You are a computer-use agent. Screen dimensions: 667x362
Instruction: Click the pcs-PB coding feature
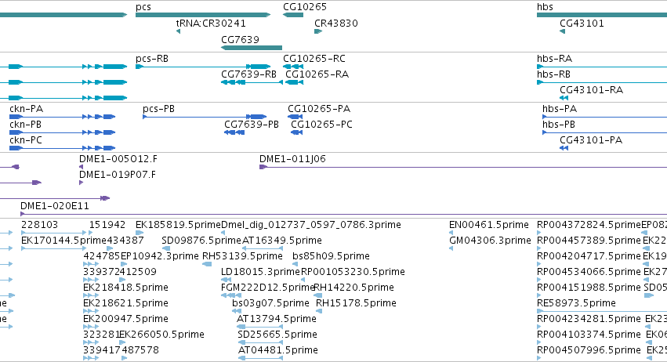205,117
